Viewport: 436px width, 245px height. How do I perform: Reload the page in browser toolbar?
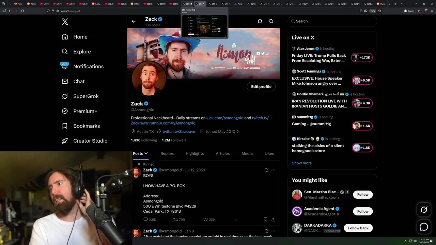tap(22, 11)
